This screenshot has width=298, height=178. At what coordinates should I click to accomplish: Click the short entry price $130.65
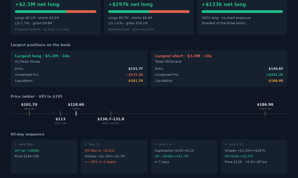coord(276,69)
